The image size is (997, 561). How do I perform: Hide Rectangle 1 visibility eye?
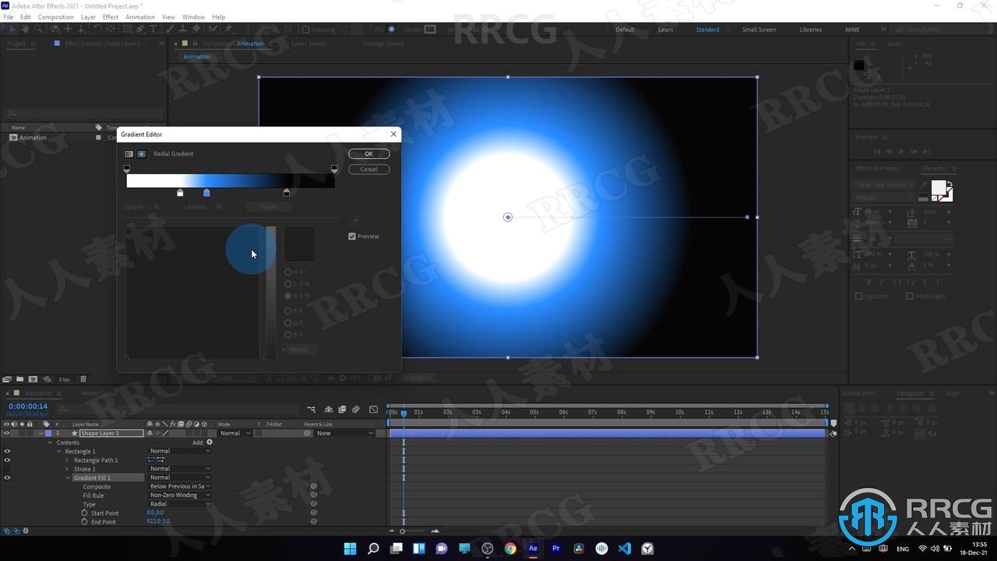7,451
